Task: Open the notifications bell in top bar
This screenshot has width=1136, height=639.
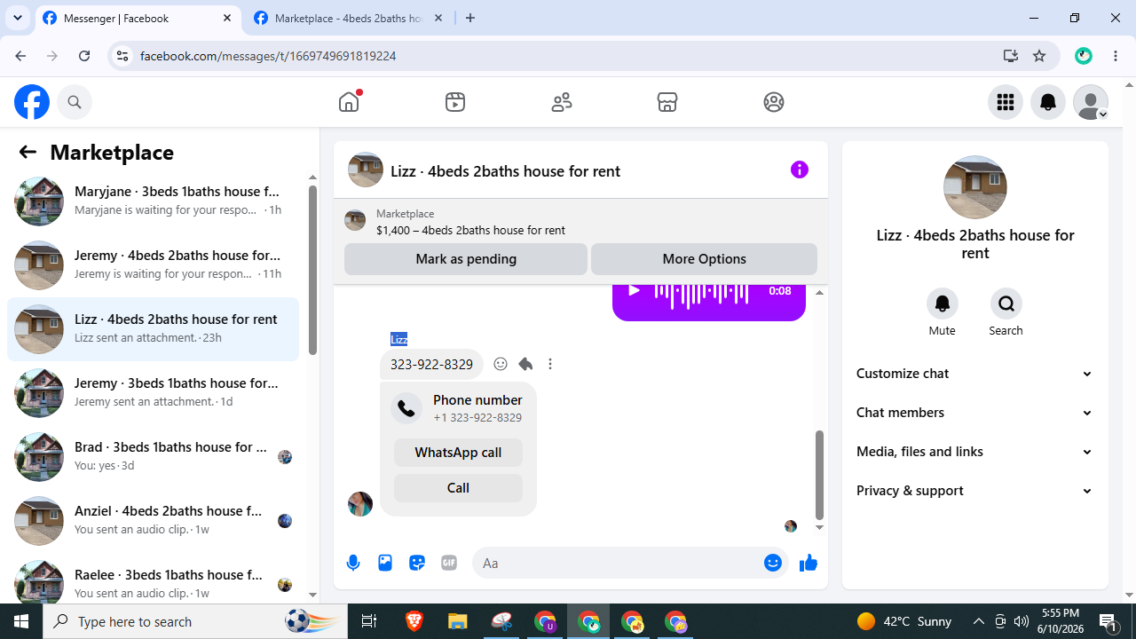Action: click(x=1048, y=102)
